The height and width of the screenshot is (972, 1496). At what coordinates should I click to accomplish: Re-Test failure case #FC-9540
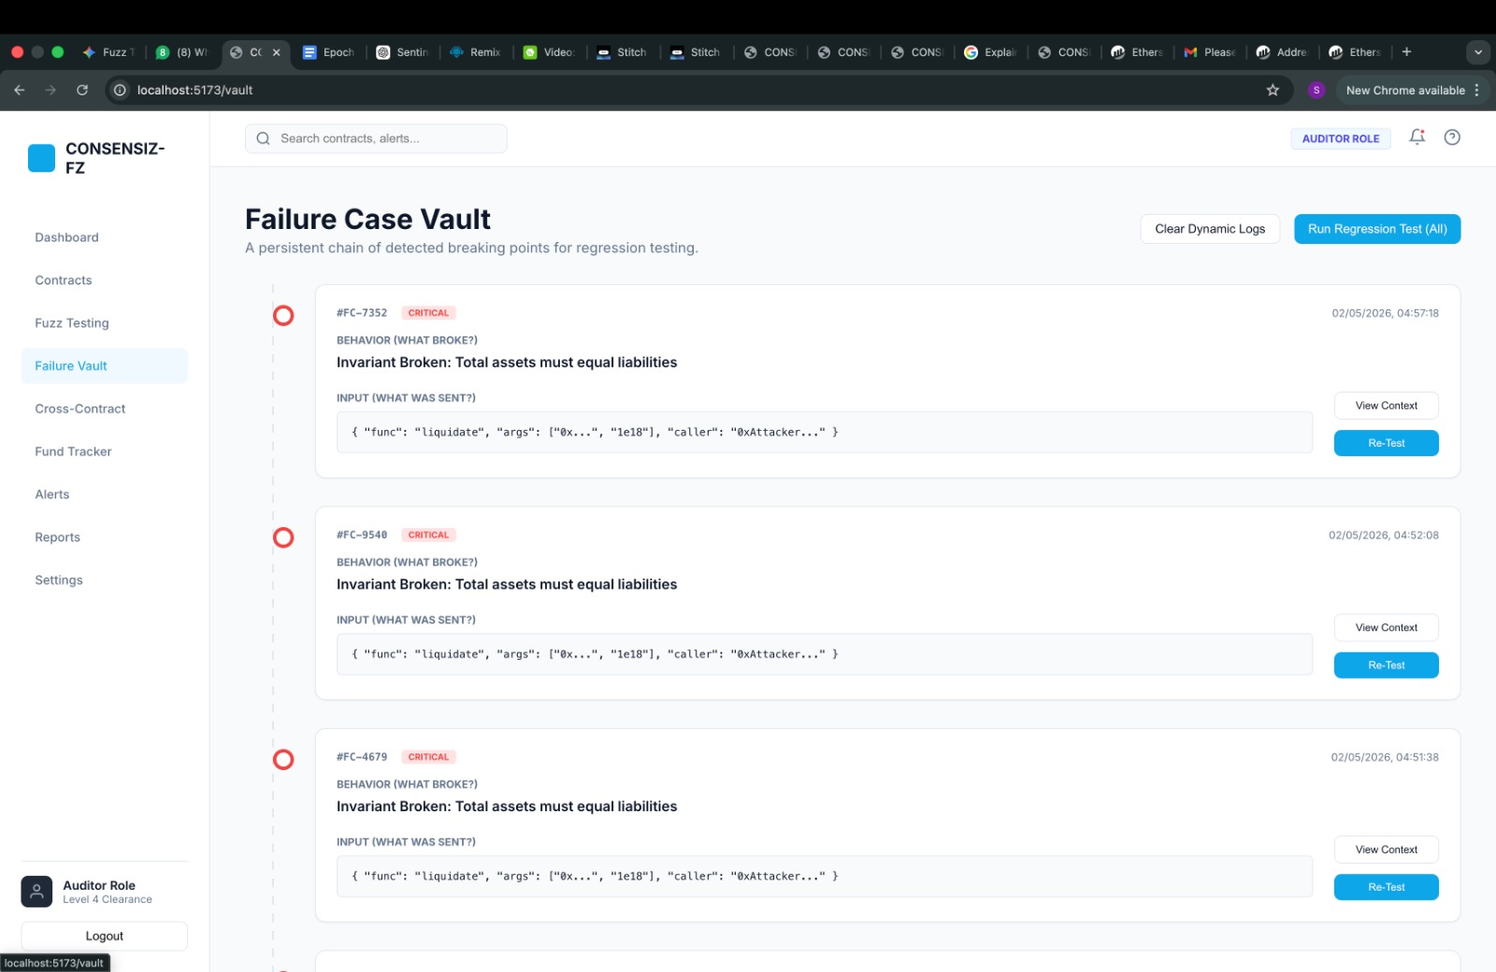click(x=1386, y=665)
